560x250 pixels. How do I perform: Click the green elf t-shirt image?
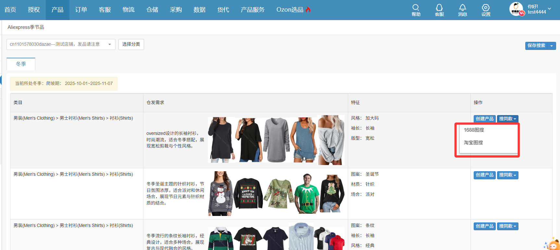[306, 194]
